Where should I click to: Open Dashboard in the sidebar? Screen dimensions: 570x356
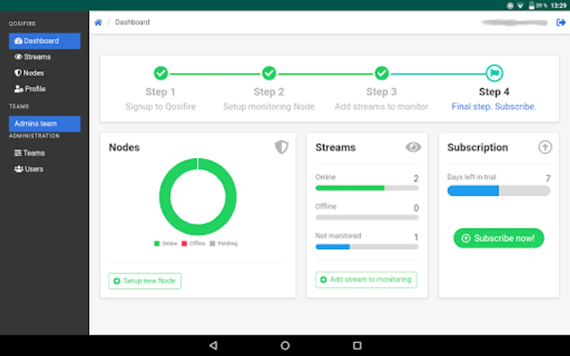click(x=45, y=41)
